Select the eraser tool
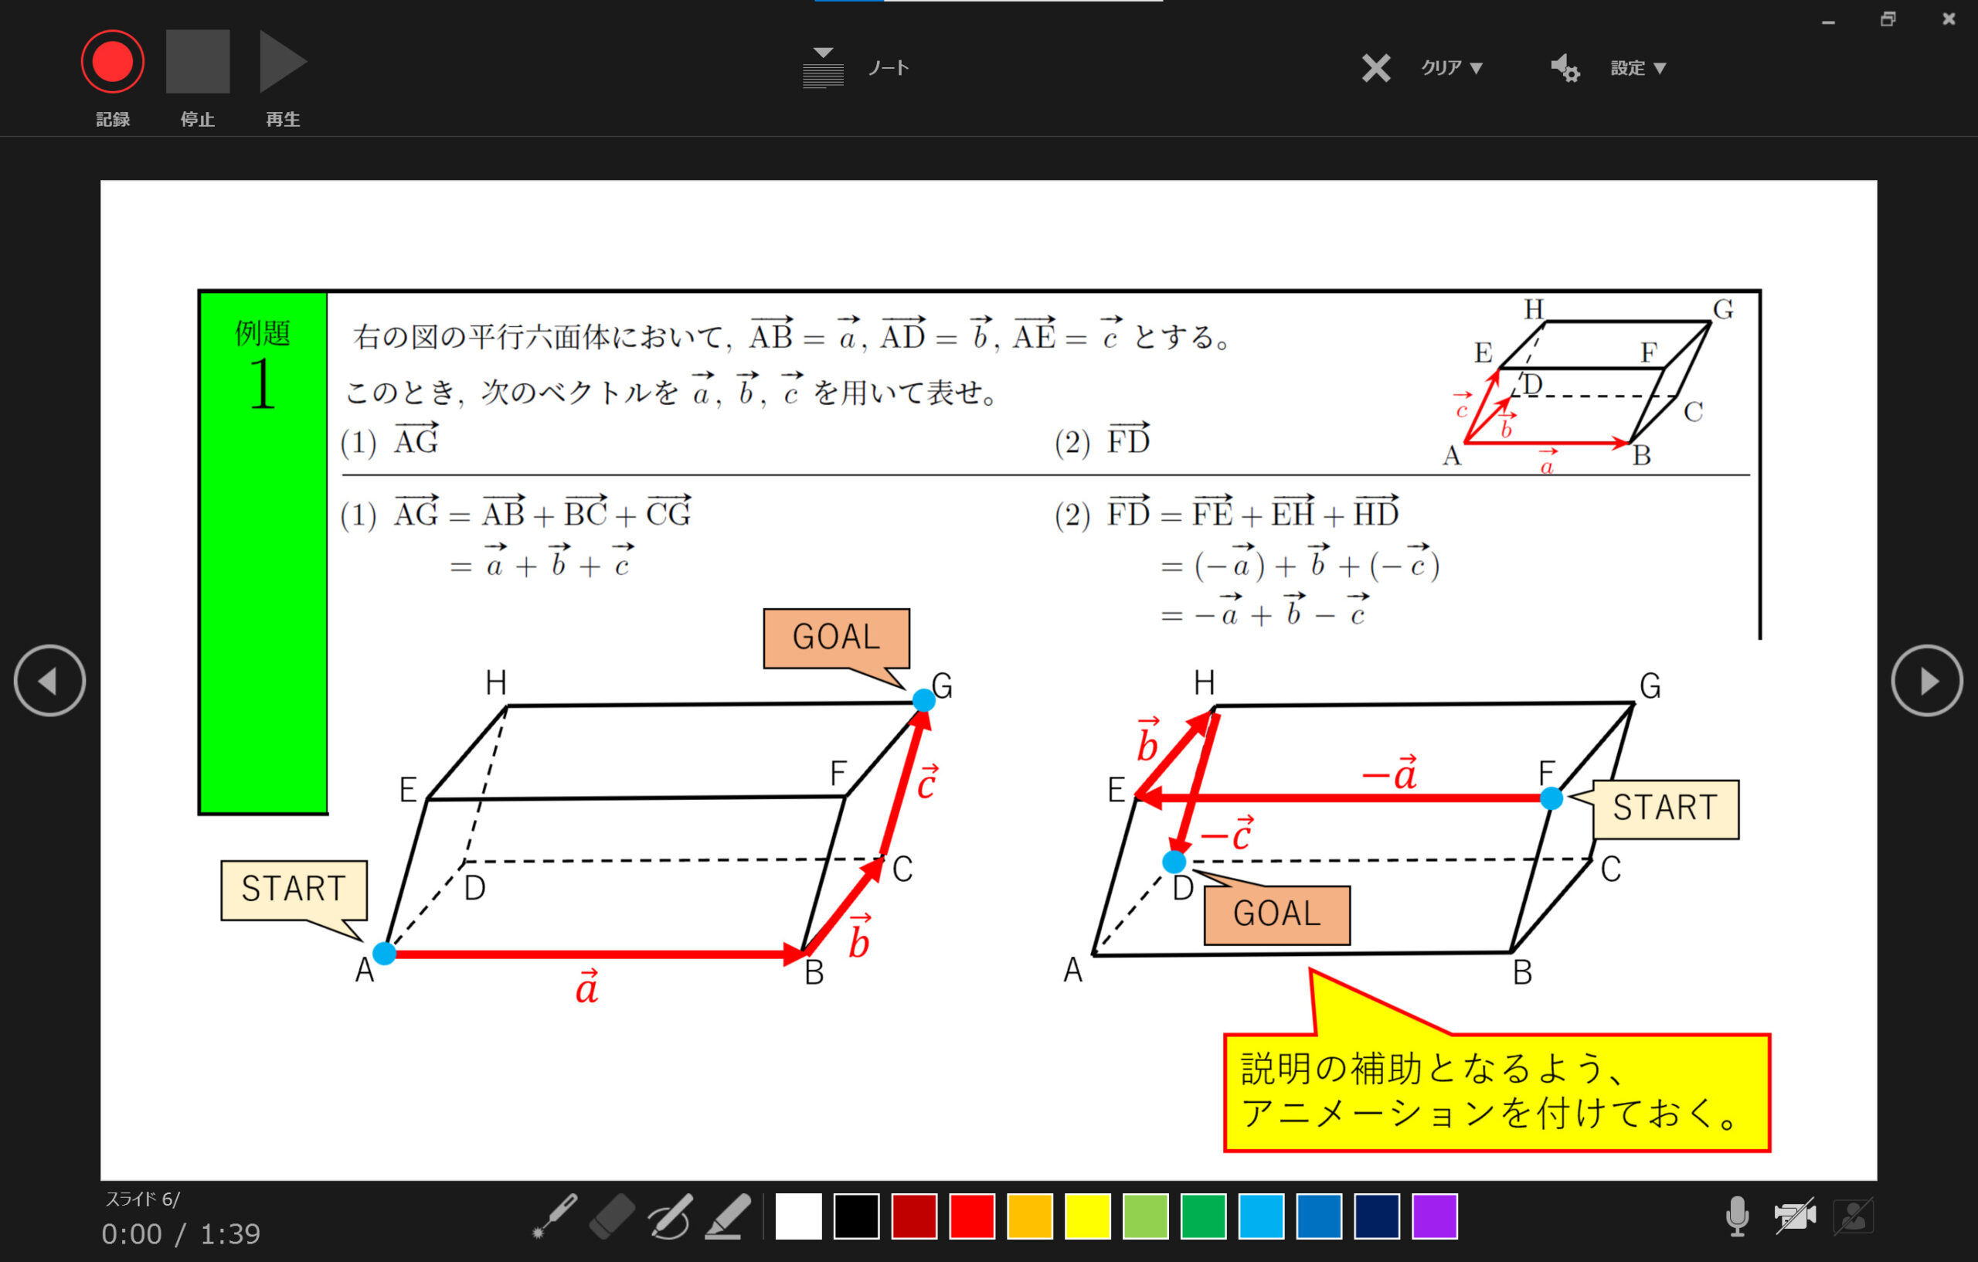1978x1262 pixels. click(x=612, y=1216)
